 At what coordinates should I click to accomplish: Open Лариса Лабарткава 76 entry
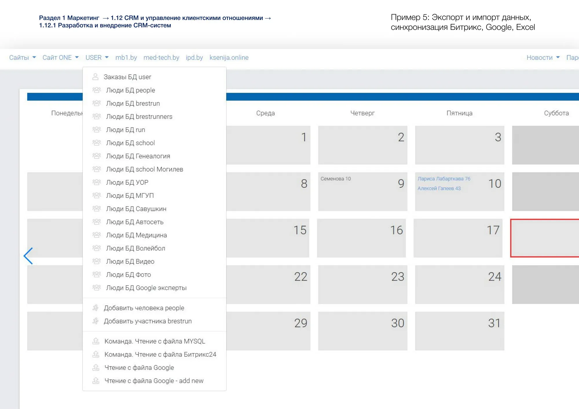click(x=444, y=179)
